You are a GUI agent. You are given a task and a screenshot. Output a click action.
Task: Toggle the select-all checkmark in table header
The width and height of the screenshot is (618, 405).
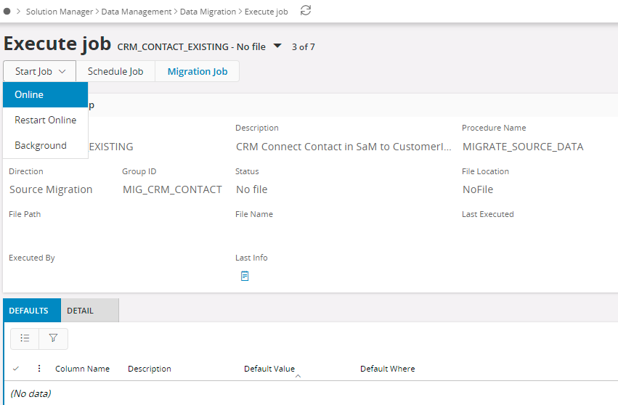tap(16, 369)
